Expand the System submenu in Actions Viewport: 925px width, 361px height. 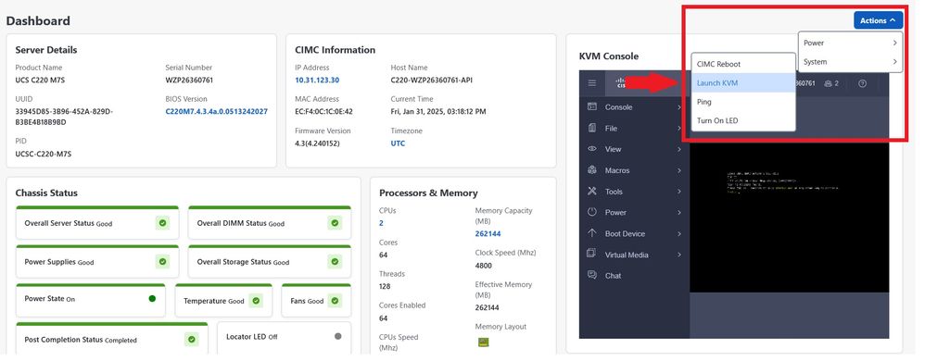coord(850,62)
